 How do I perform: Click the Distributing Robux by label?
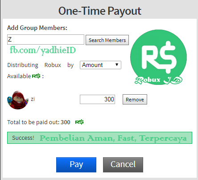coord(41,65)
